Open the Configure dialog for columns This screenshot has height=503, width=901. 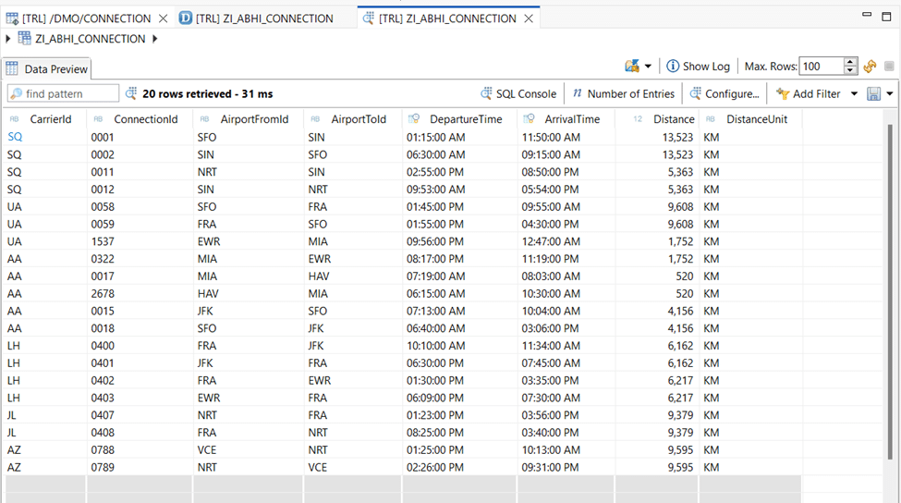point(724,93)
